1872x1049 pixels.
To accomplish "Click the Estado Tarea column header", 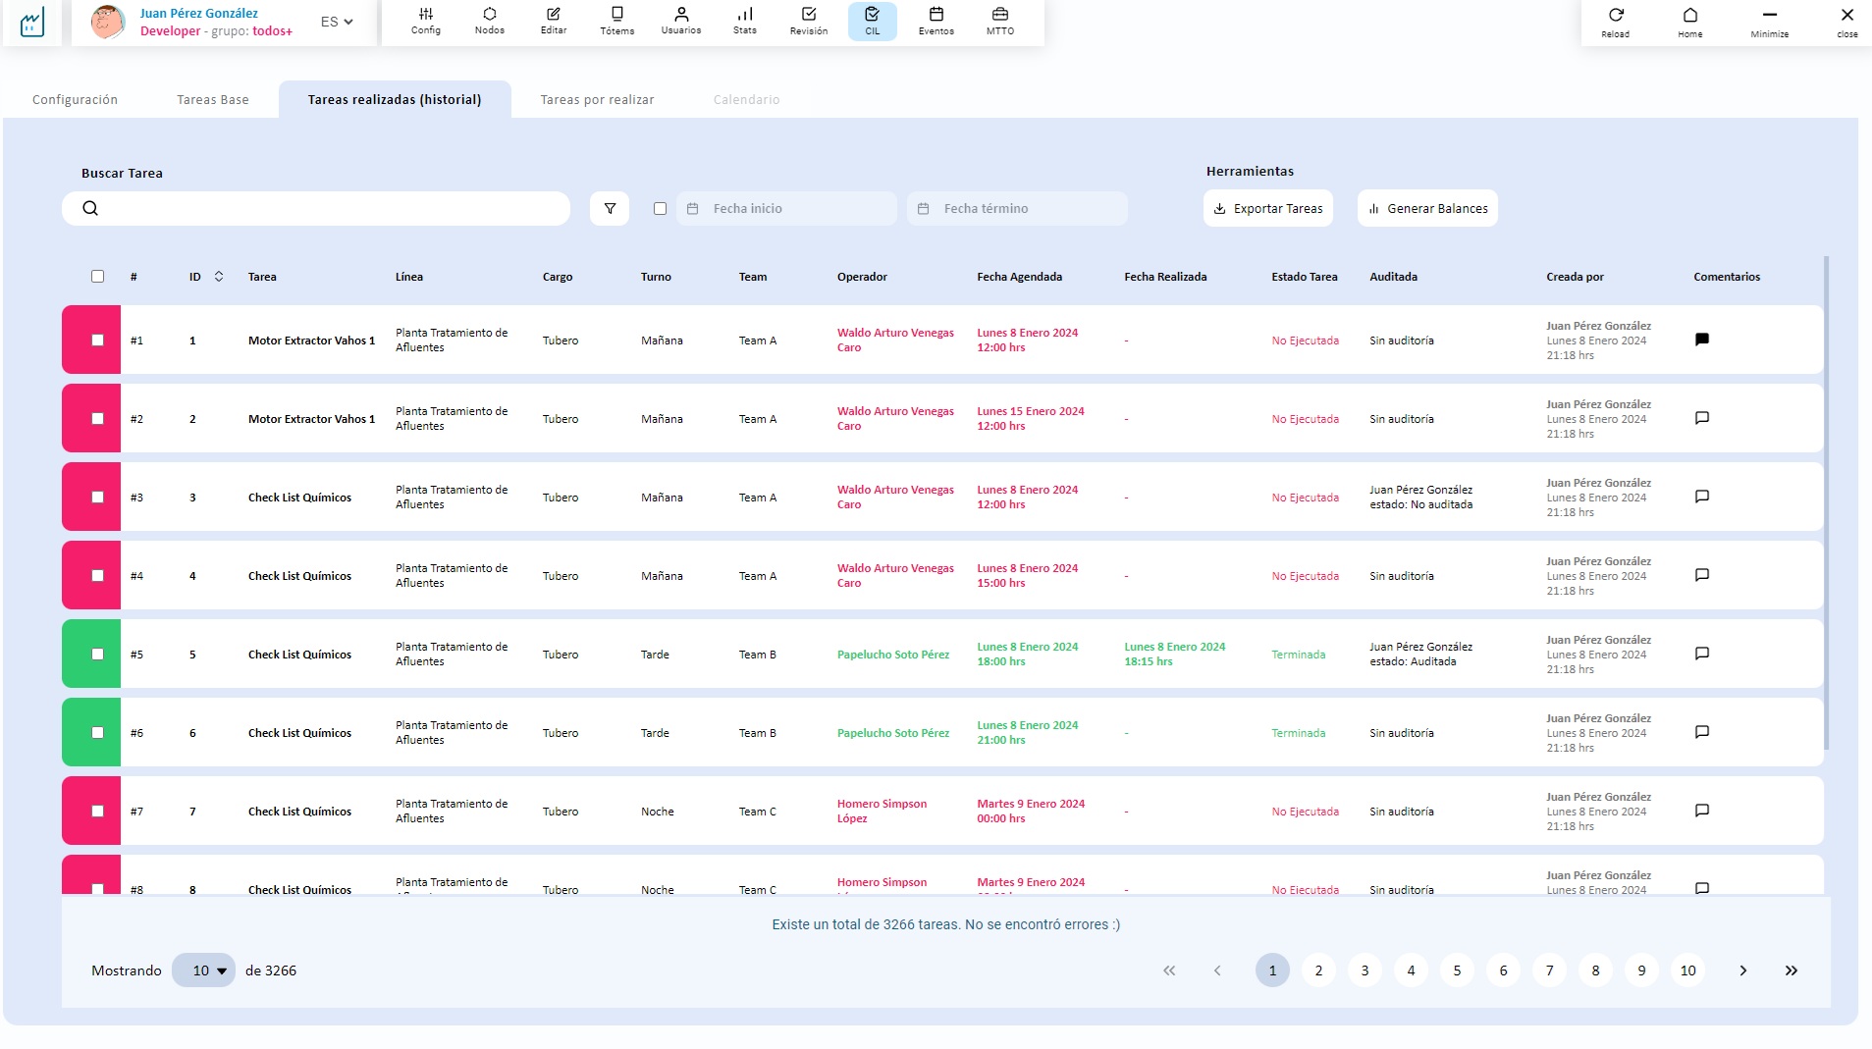I will (1305, 277).
